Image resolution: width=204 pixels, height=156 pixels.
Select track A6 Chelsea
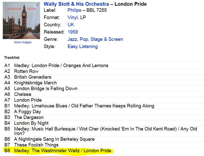click(23, 94)
